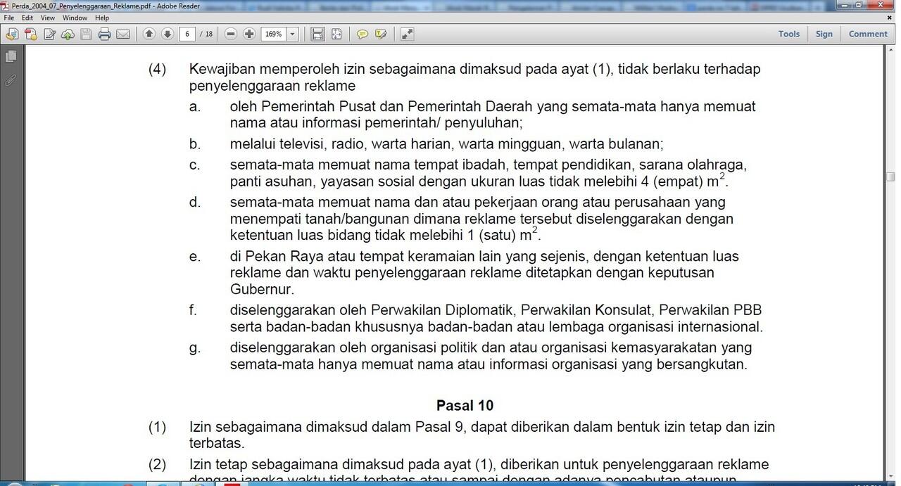Open the View menu
Image resolution: width=901 pixels, height=486 pixels.
tap(48, 18)
